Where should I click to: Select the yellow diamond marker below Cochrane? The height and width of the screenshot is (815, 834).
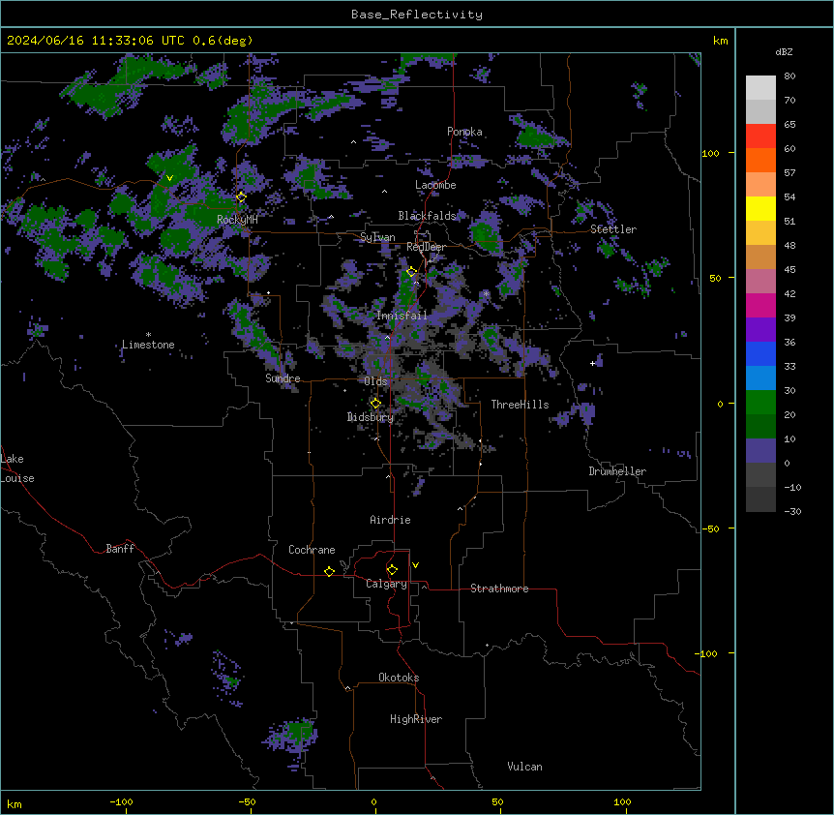coord(329,571)
